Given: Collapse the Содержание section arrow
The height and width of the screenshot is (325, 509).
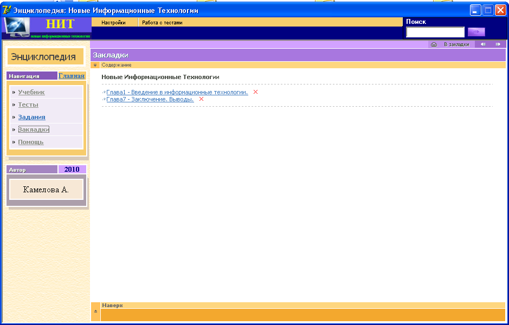Looking at the screenshot, I should pyautogui.click(x=95, y=65).
